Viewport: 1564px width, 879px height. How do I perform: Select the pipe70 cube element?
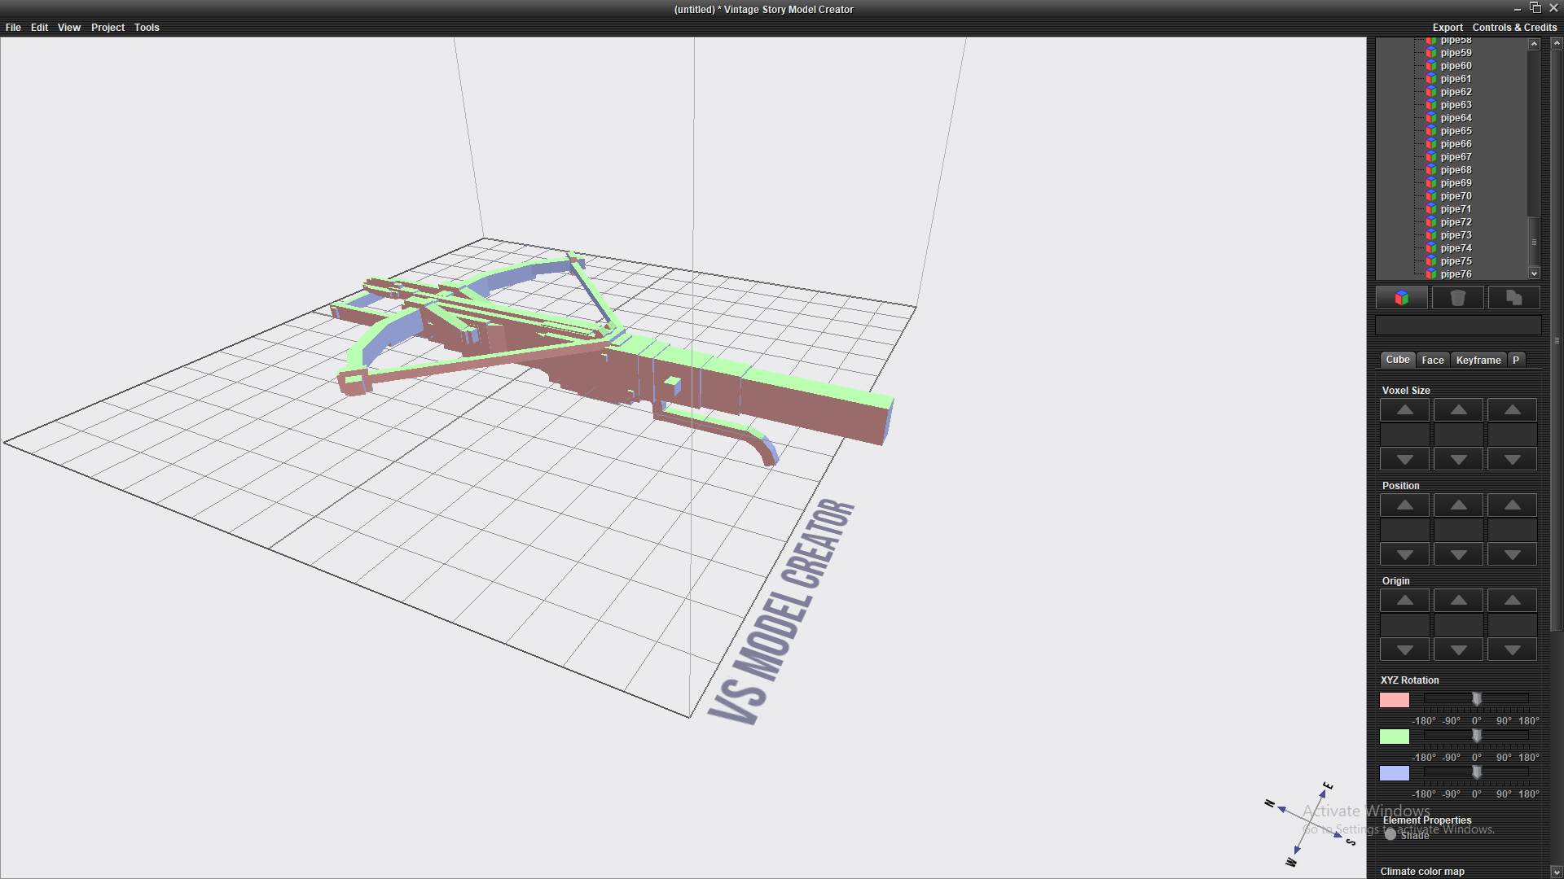1456,196
